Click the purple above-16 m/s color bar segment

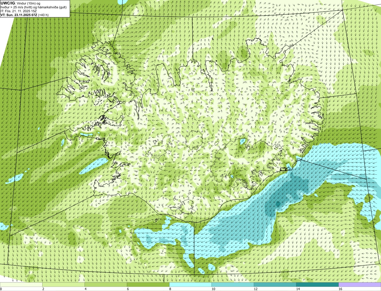tap(360, 284)
